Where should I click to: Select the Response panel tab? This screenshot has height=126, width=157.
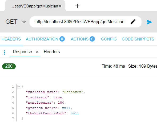22,52
